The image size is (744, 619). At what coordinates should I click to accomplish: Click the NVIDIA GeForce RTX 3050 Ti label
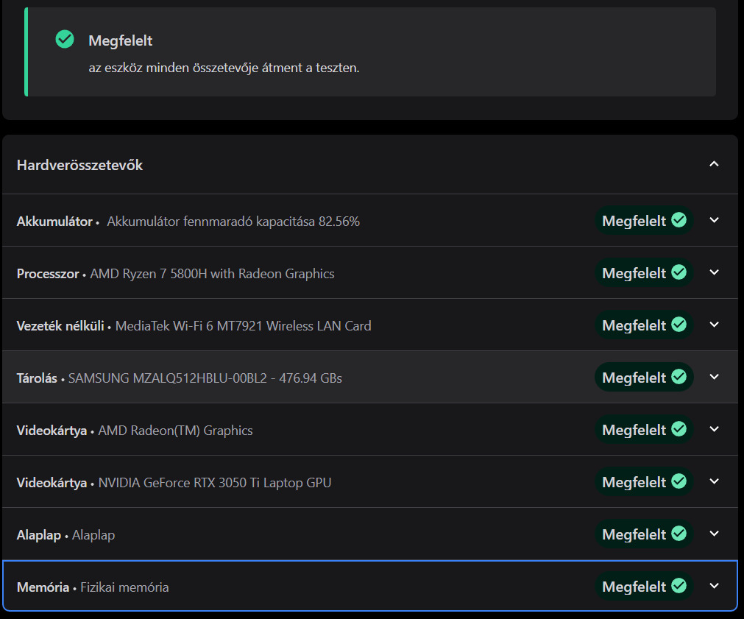[x=214, y=483]
